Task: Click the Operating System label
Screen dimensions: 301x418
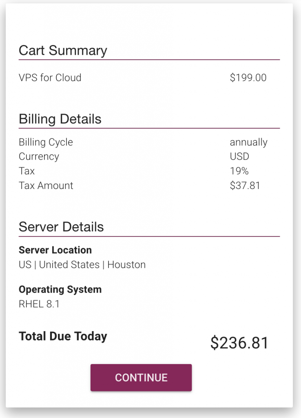Action: click(60, 289)
